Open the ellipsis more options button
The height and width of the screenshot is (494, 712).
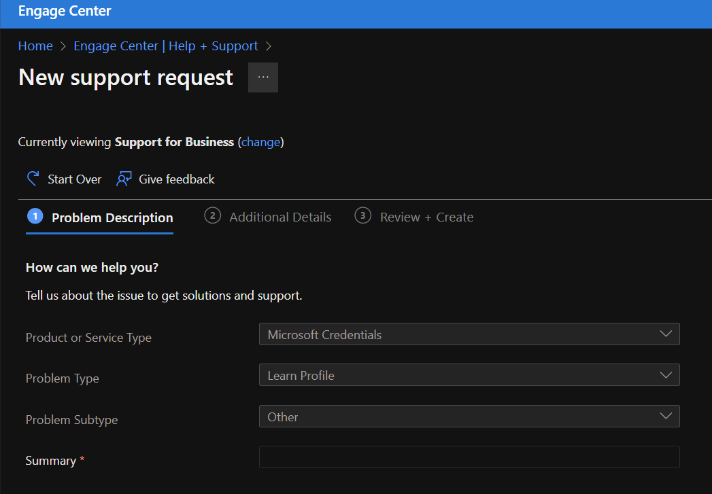pyautogui.click(x=263, y=77)
